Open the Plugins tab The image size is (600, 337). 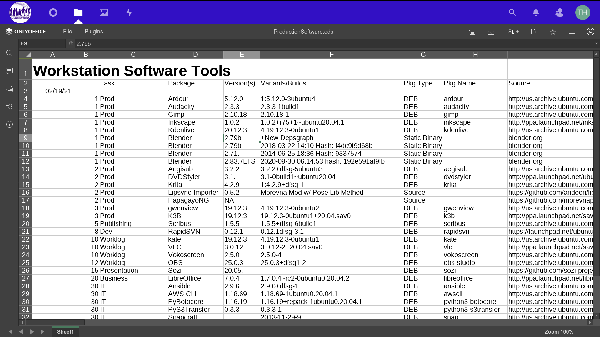point(94,32)
